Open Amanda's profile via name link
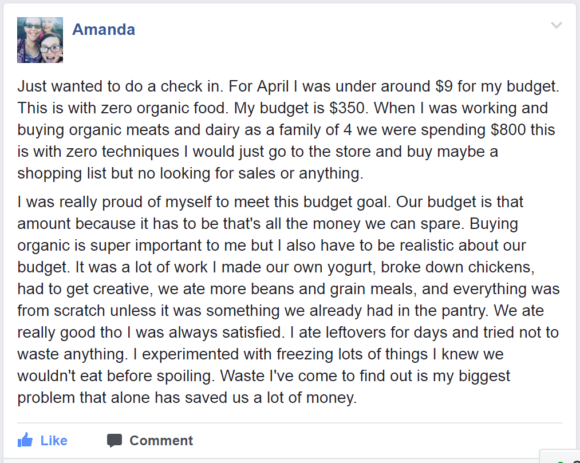The image size is (580, 463). pyautogui.click(x=104, y=30)
